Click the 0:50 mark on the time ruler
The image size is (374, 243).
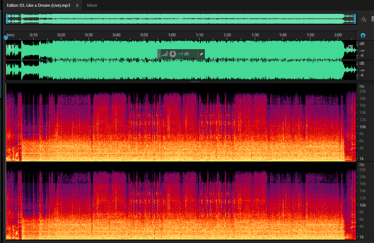click(x=144, y=35)
